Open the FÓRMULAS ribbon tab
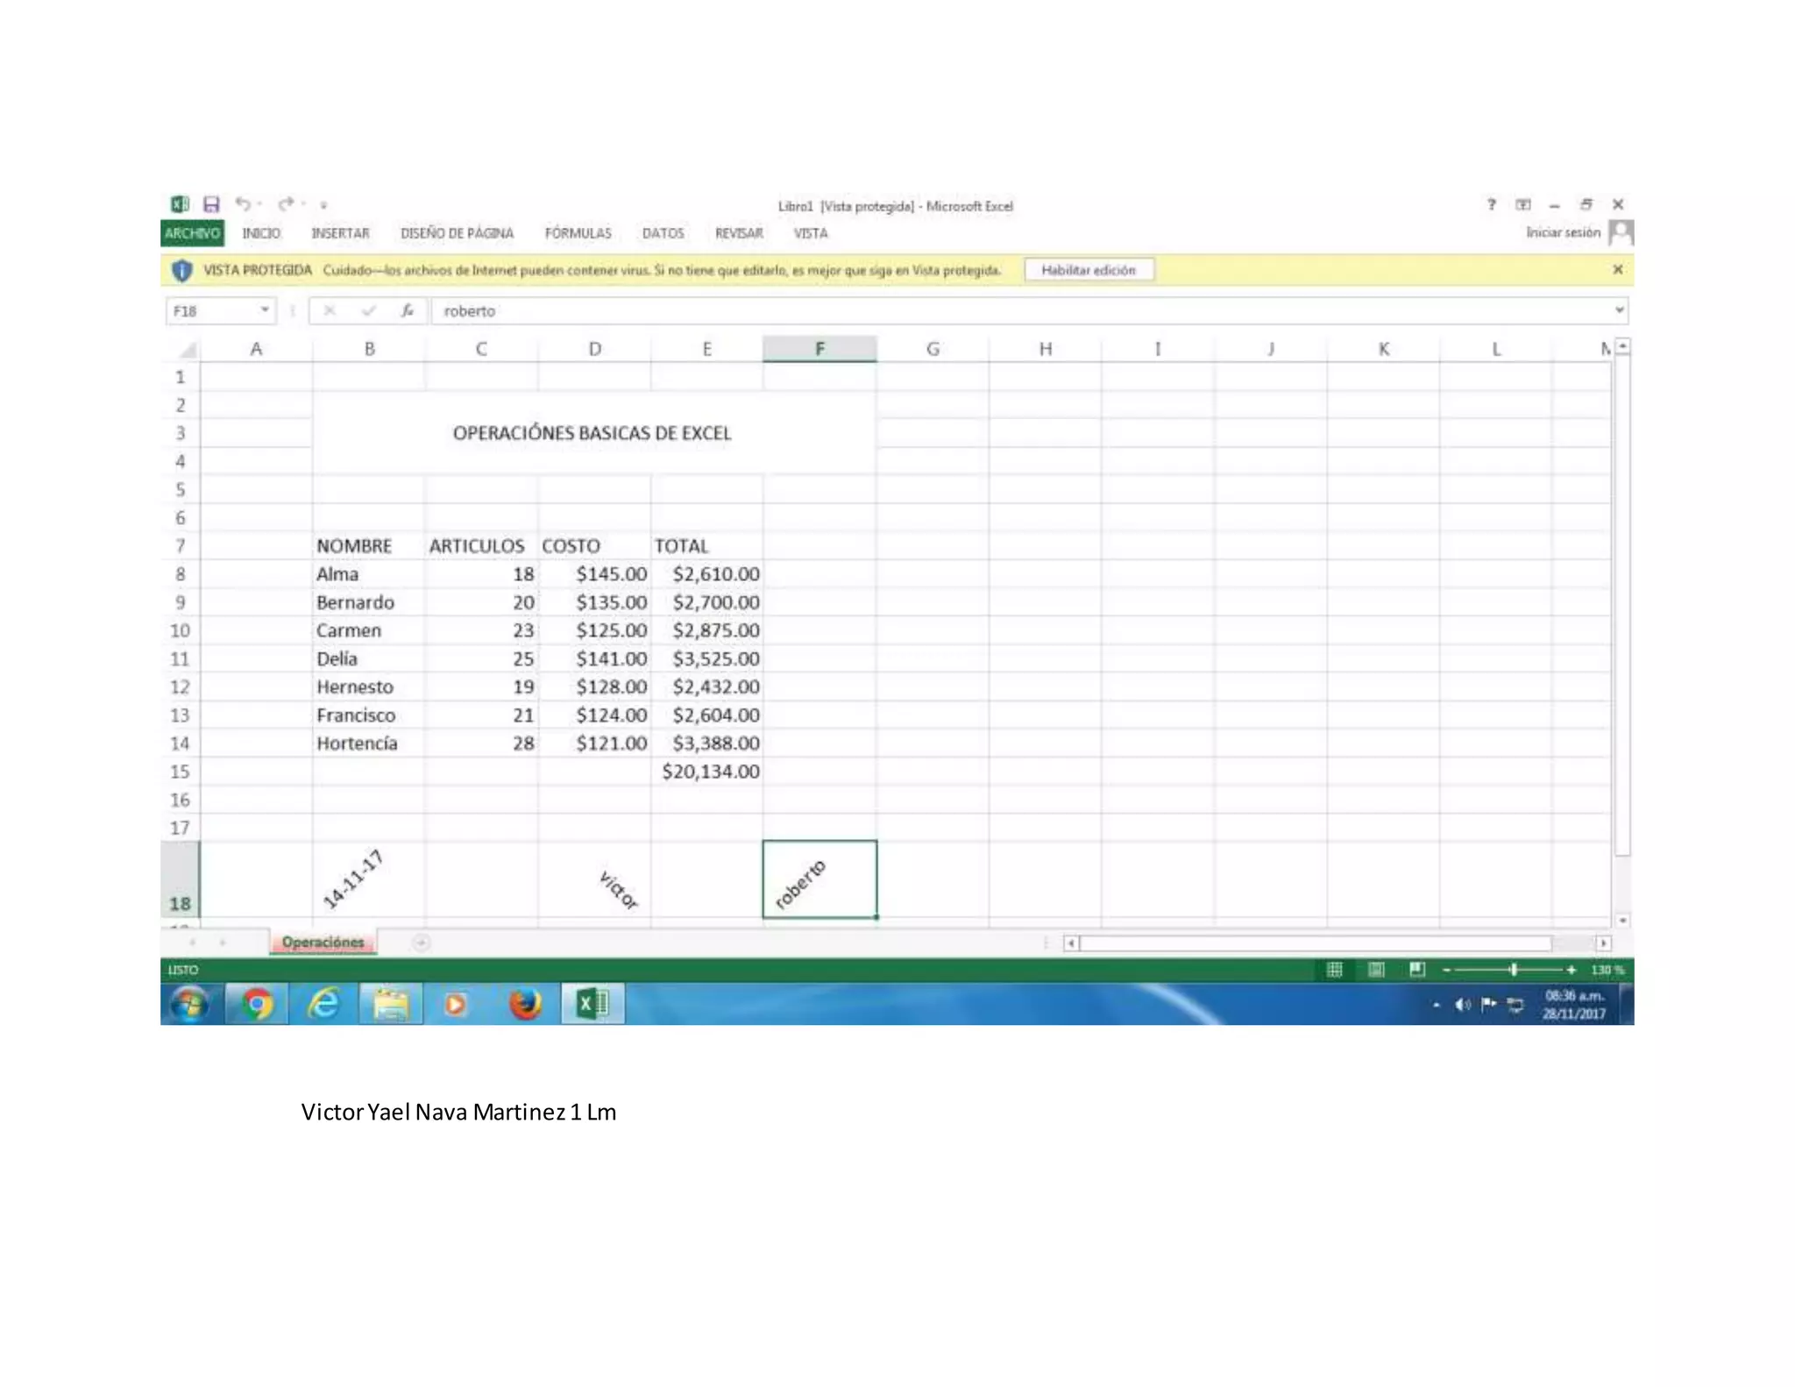Screen dimensions: 1795x1387 pyautogui.click(x=578, y=233)
